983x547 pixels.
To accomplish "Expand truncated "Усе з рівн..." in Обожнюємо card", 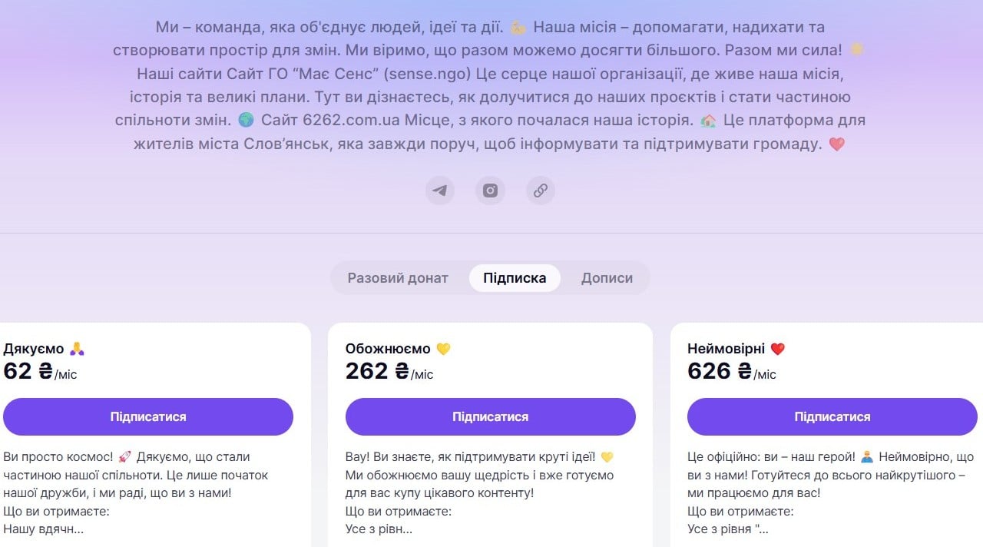I will tap(379, 529).
